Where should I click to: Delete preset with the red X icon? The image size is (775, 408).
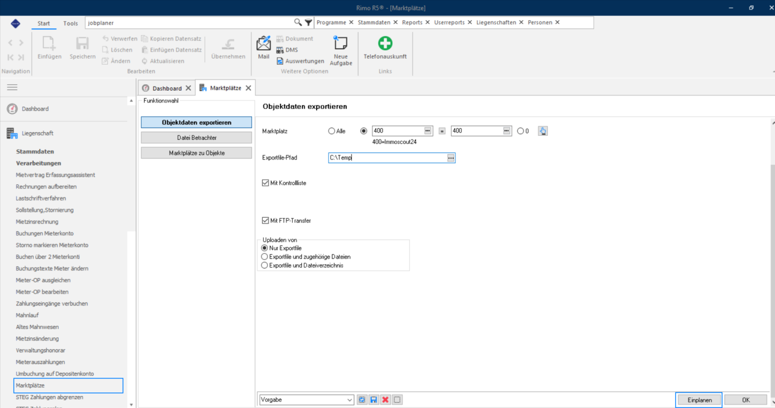tap(385, 400)
